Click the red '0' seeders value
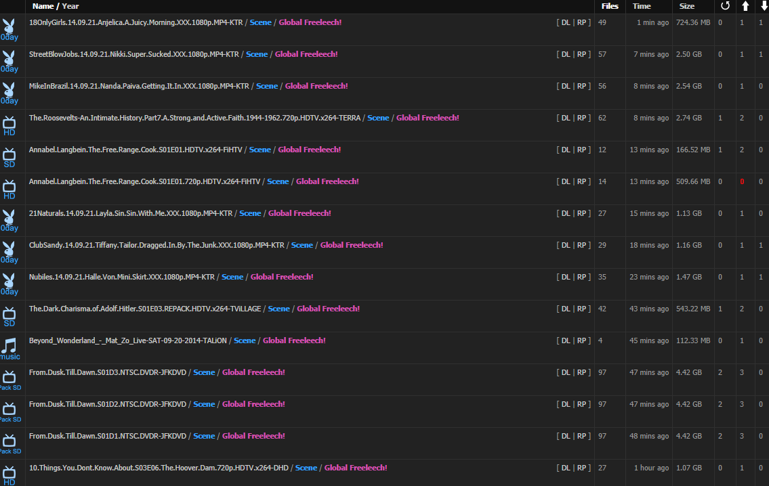Screen dimensions: 769x486 tap(742, 181)
